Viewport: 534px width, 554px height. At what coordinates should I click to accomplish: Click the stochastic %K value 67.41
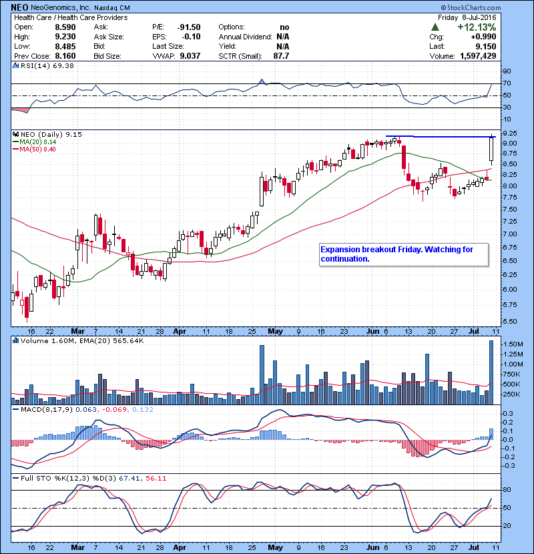pos(130,479)
